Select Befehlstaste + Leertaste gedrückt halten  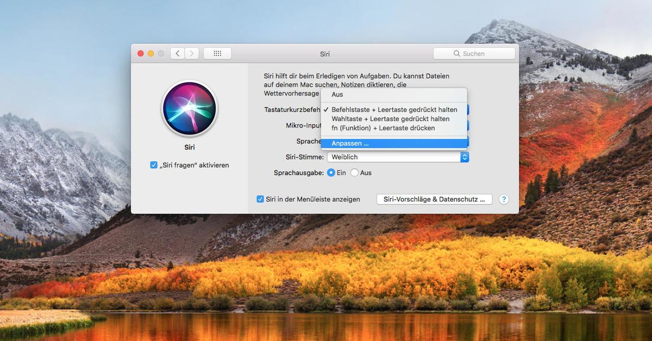click(394, 110)
